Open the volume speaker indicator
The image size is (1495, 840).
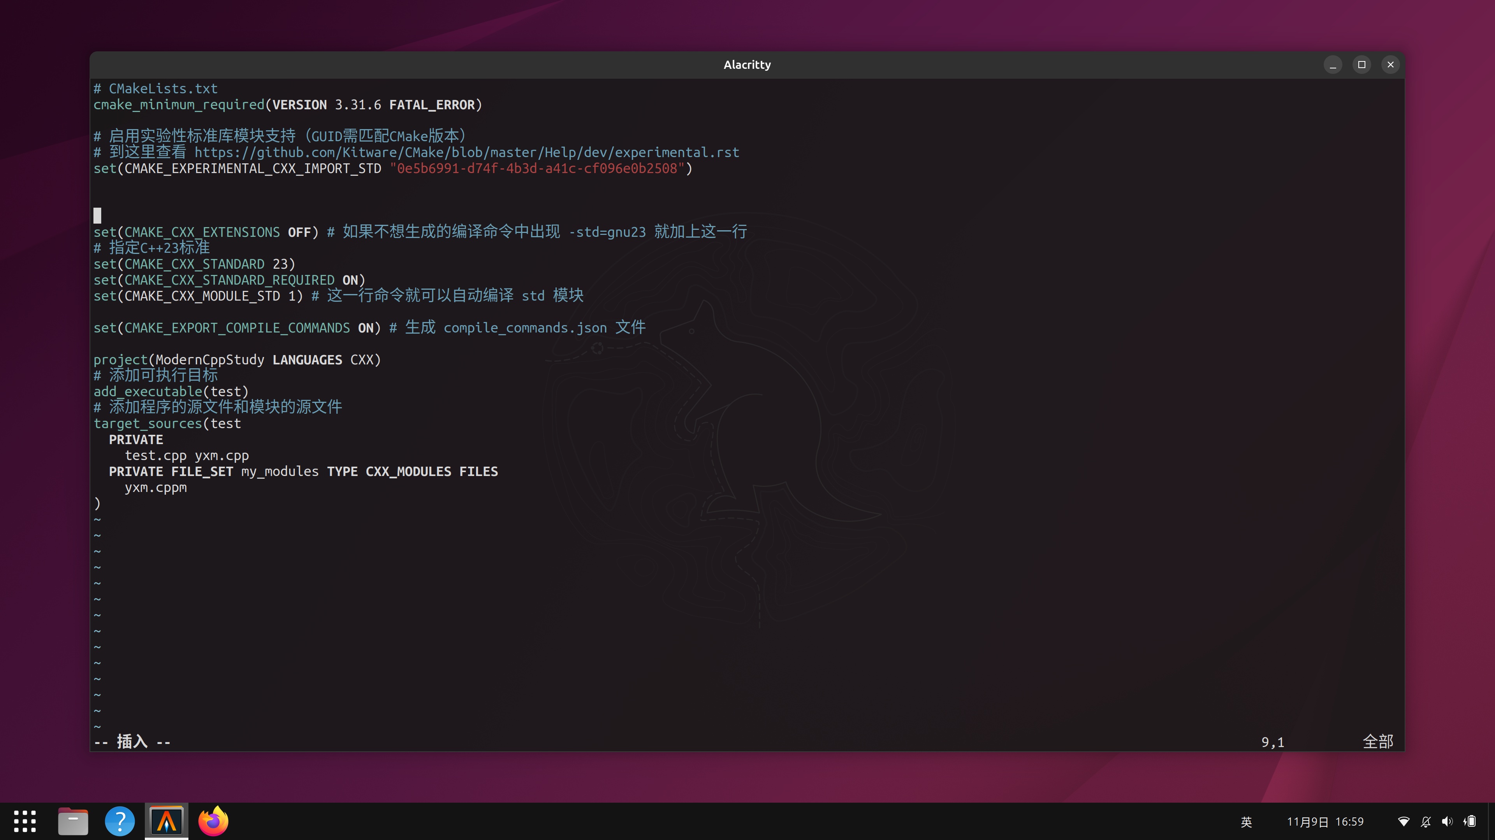coord(1448,821)
